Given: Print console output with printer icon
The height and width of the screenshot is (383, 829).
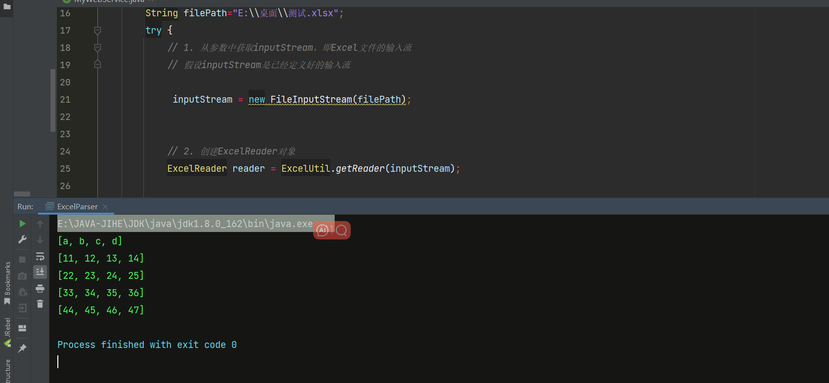Looking at the screenshot, I should tap(40, 288).
